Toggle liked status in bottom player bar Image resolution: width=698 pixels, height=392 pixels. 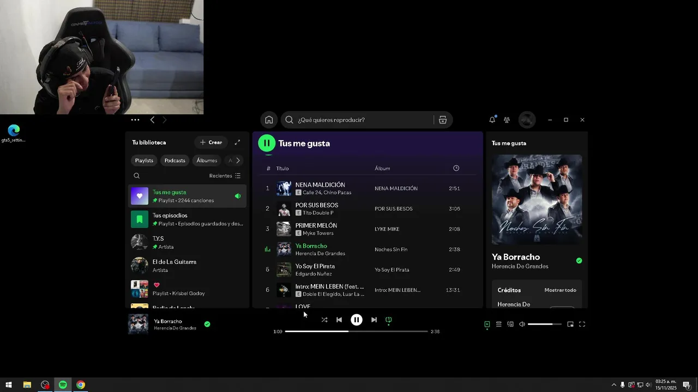(x=207, y=324)
